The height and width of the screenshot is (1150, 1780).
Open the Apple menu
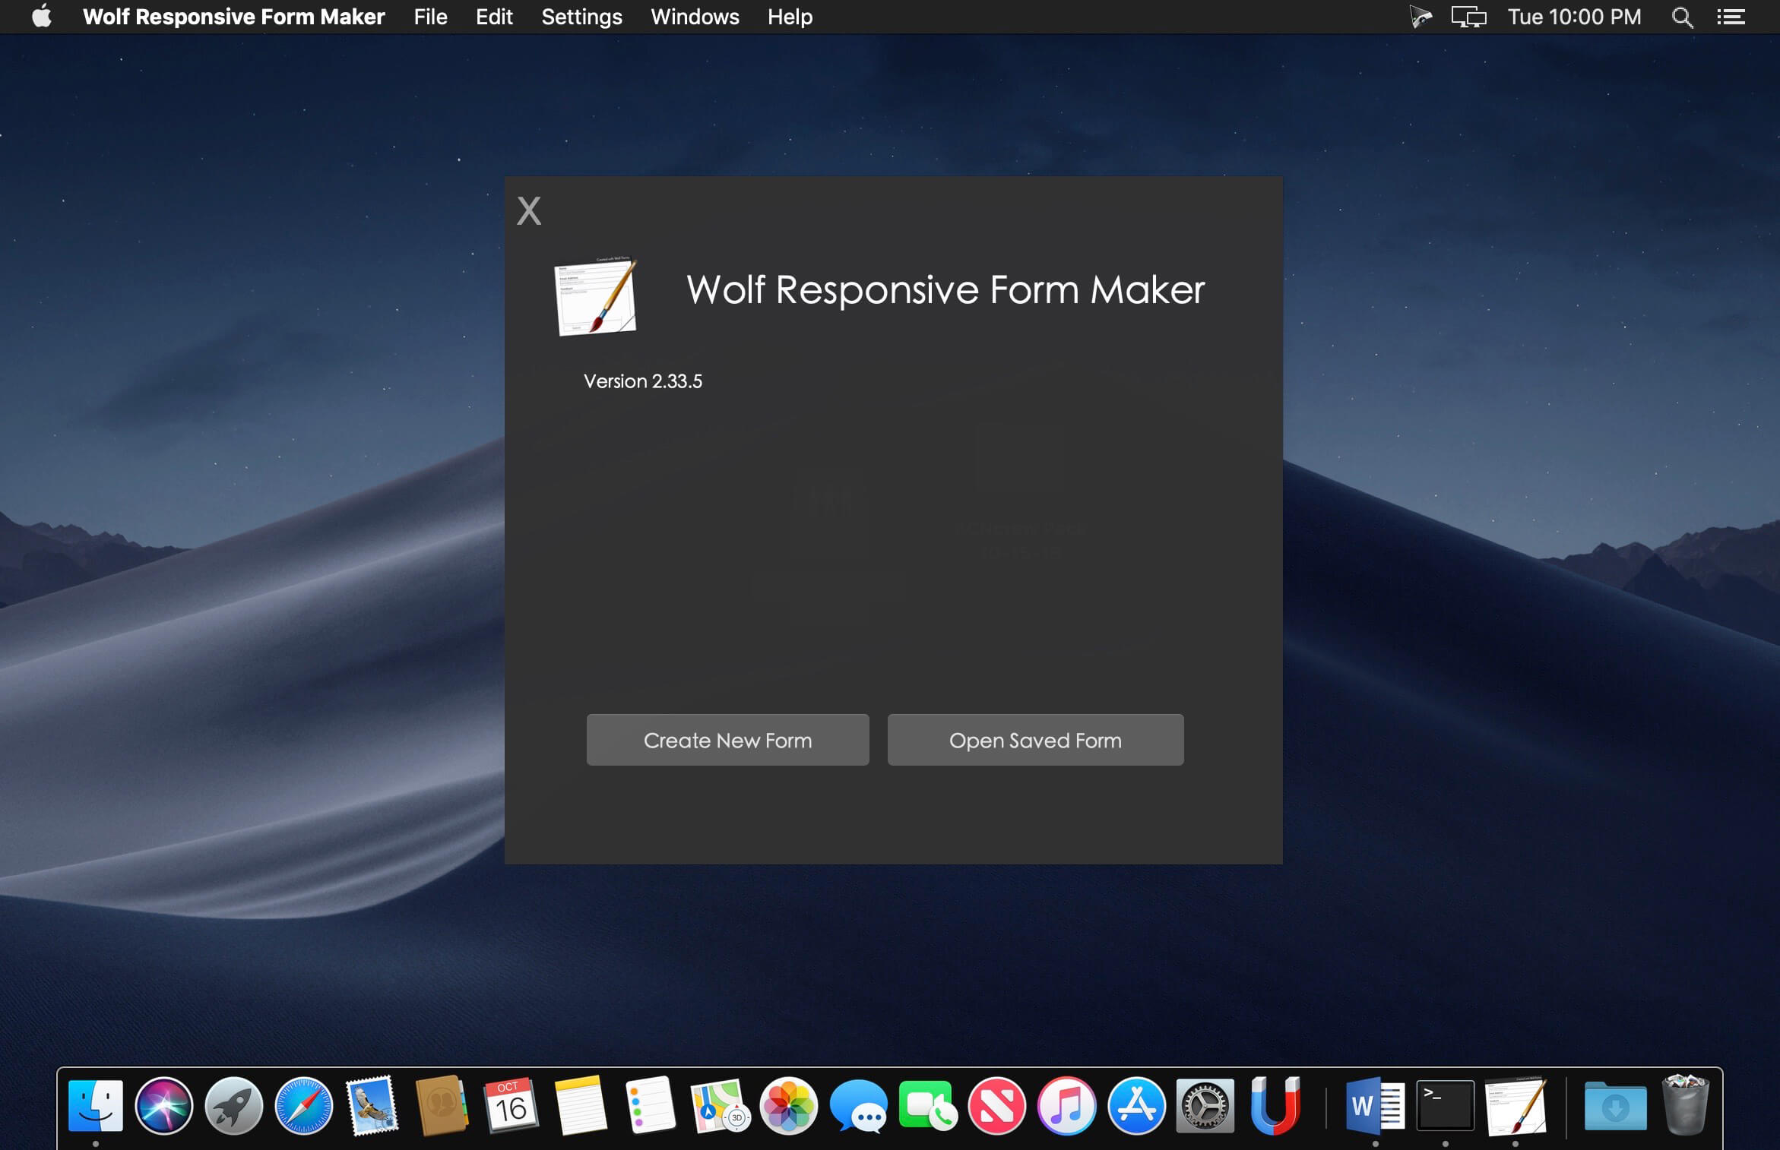click(x=42, y=17)
